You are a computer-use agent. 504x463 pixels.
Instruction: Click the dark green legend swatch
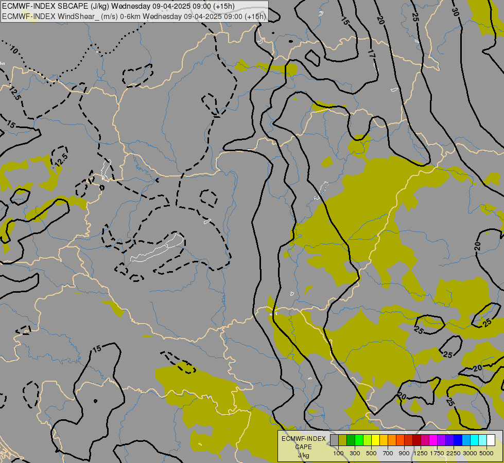[x=351, y=440]
